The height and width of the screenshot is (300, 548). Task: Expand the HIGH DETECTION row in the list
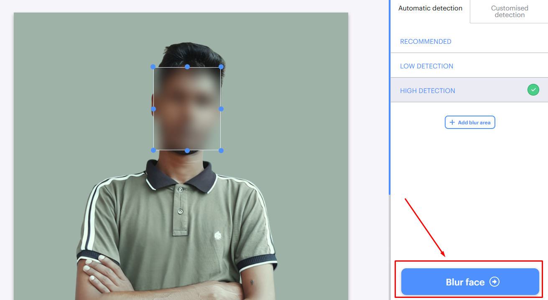click(x=428, y=91)
